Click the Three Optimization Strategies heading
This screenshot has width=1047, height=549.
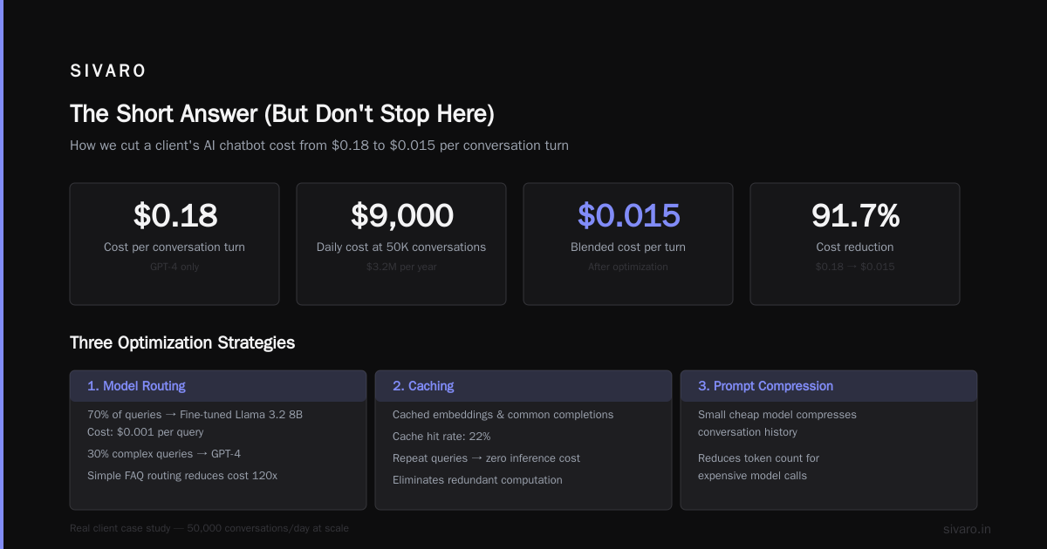point(182,342)
